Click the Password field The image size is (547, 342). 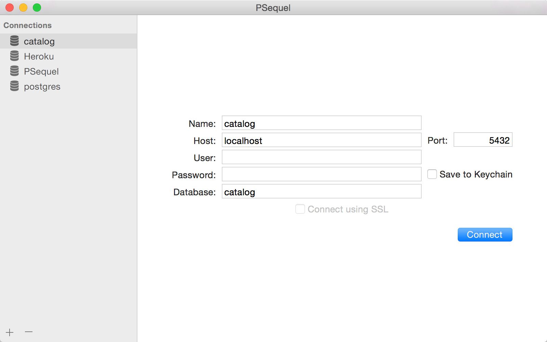pyautogui.click(x=321, y=174)
